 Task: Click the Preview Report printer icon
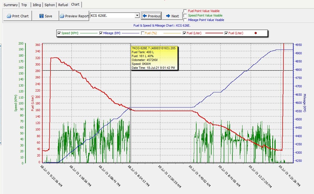[x=62, y=16]
